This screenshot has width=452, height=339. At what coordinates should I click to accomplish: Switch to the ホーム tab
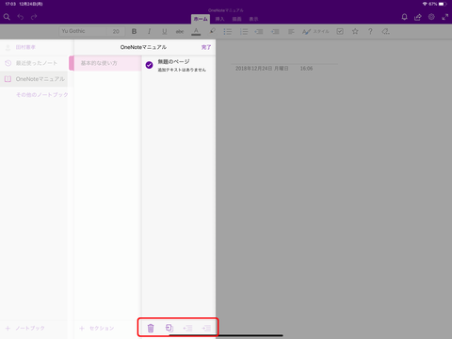(x=201, y=19)
